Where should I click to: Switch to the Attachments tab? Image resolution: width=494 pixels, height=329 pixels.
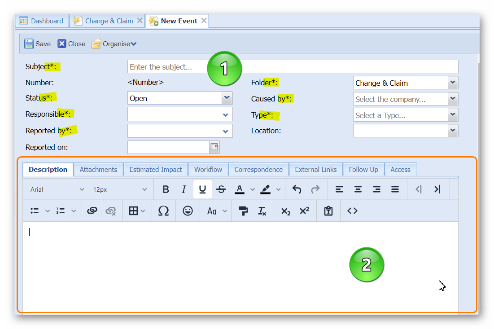click(x=98, y=169)
